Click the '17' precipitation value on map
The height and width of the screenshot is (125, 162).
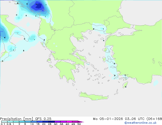37,5
